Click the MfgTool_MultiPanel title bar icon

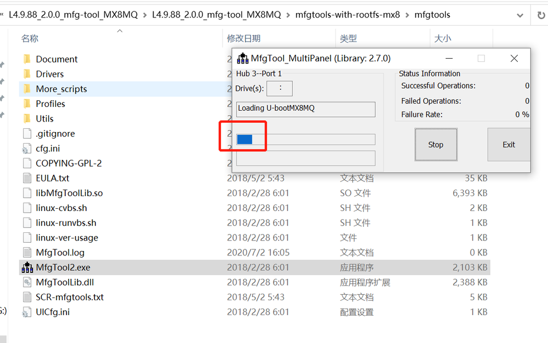242,58
